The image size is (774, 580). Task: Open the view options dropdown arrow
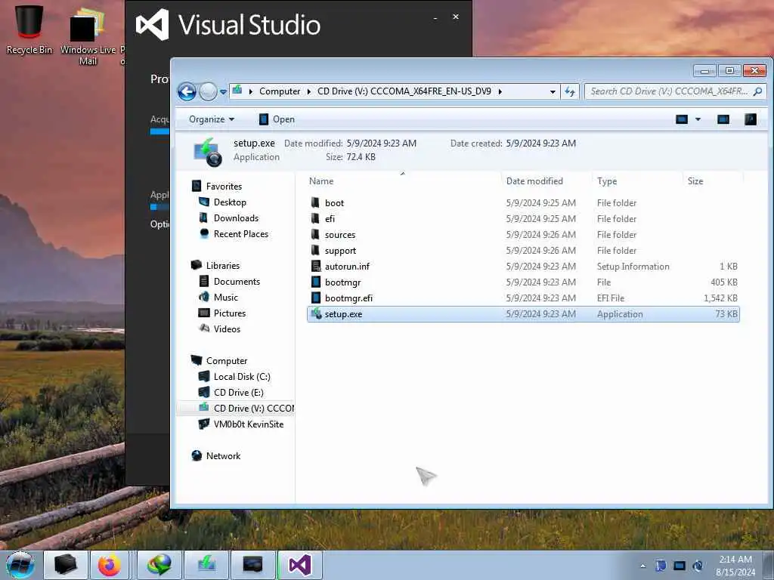pyautogui.click(x=698, y=119)
